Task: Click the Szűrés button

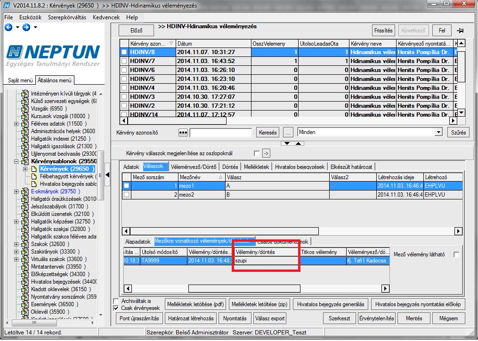Action: point(459,133)
